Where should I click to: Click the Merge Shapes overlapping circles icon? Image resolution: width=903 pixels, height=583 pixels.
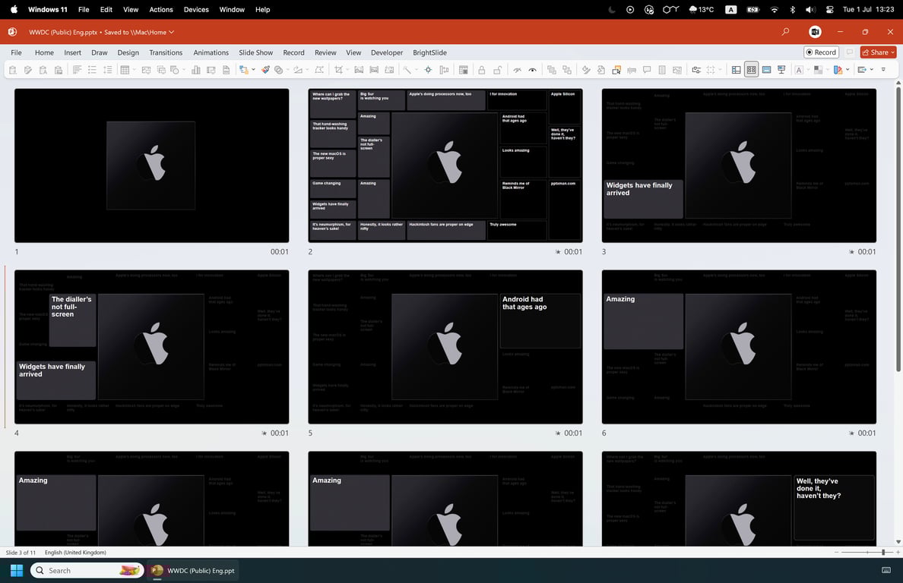pyautogui.click(x=279, y=70)
